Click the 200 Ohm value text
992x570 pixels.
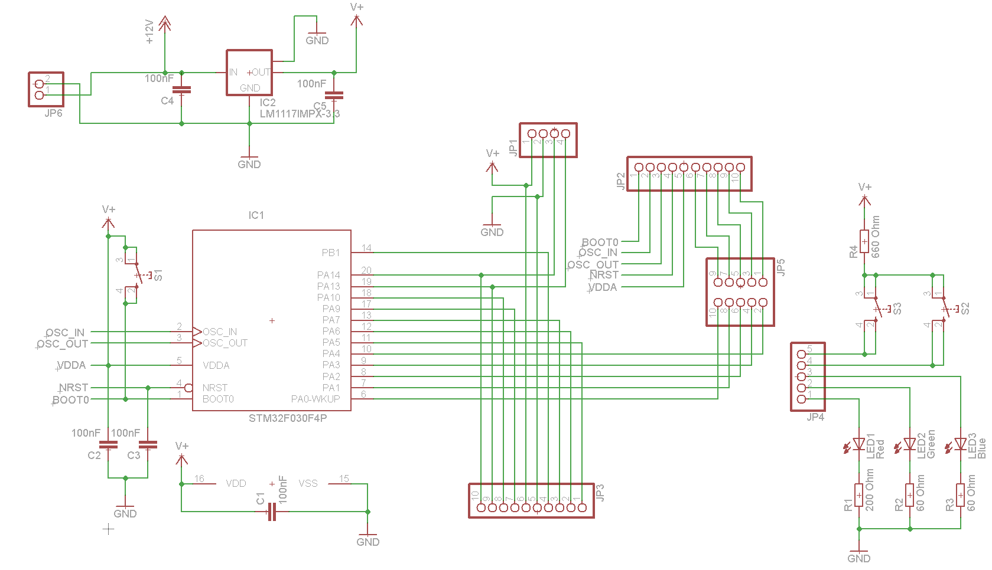point(870,490)
